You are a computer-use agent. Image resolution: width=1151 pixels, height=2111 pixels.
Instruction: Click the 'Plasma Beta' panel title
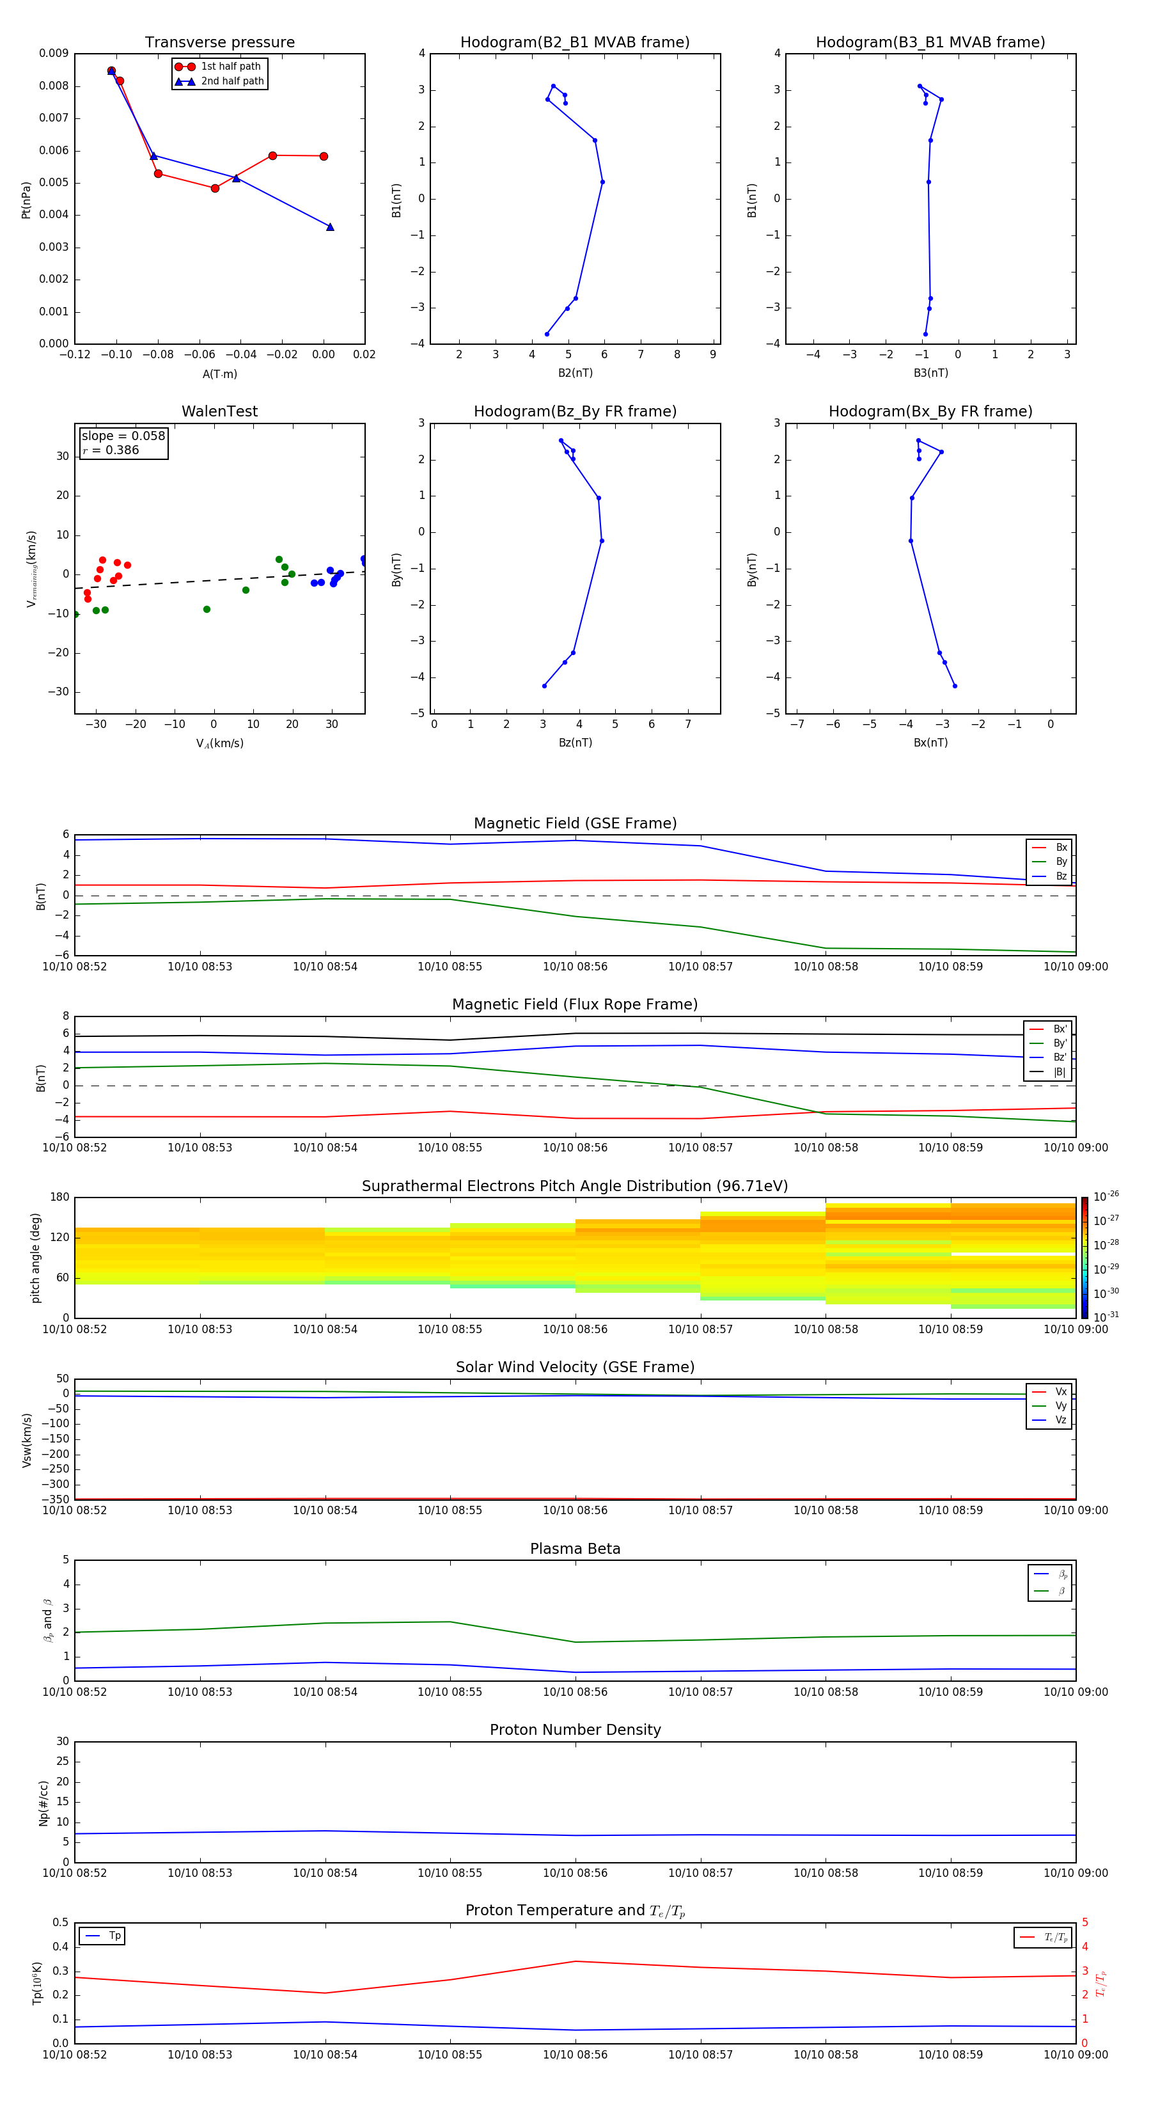pyautogui.click(x=575, y=1549)
